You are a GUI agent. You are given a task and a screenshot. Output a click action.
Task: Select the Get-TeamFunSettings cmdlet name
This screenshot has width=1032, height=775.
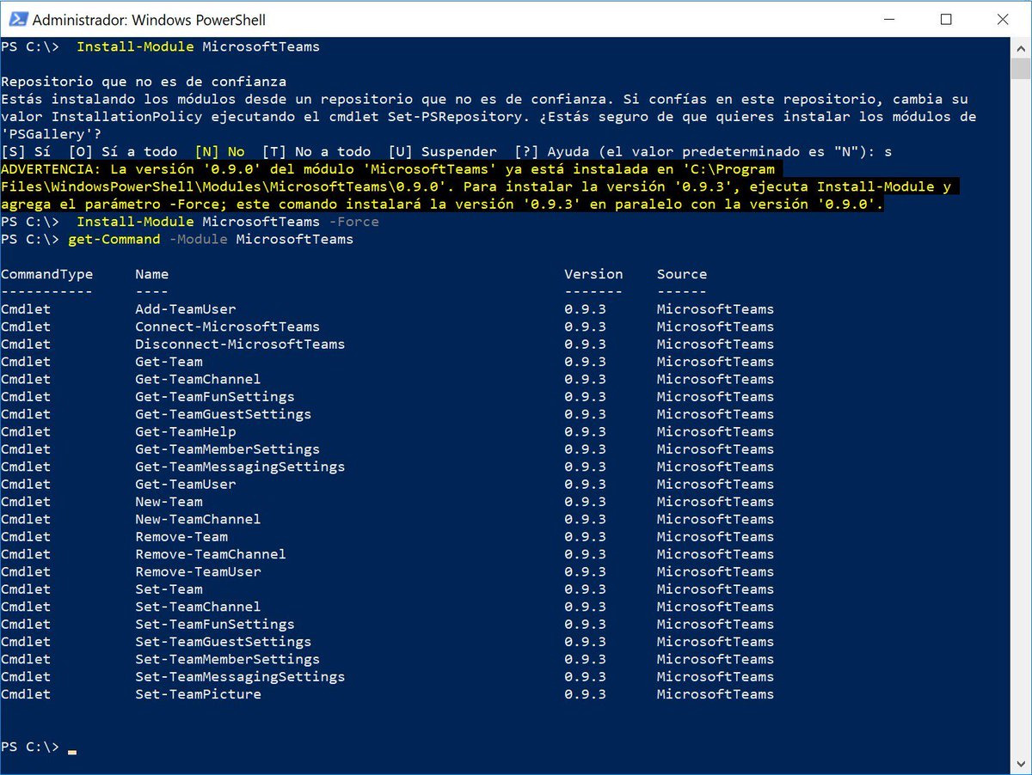(x=215, y=396)
